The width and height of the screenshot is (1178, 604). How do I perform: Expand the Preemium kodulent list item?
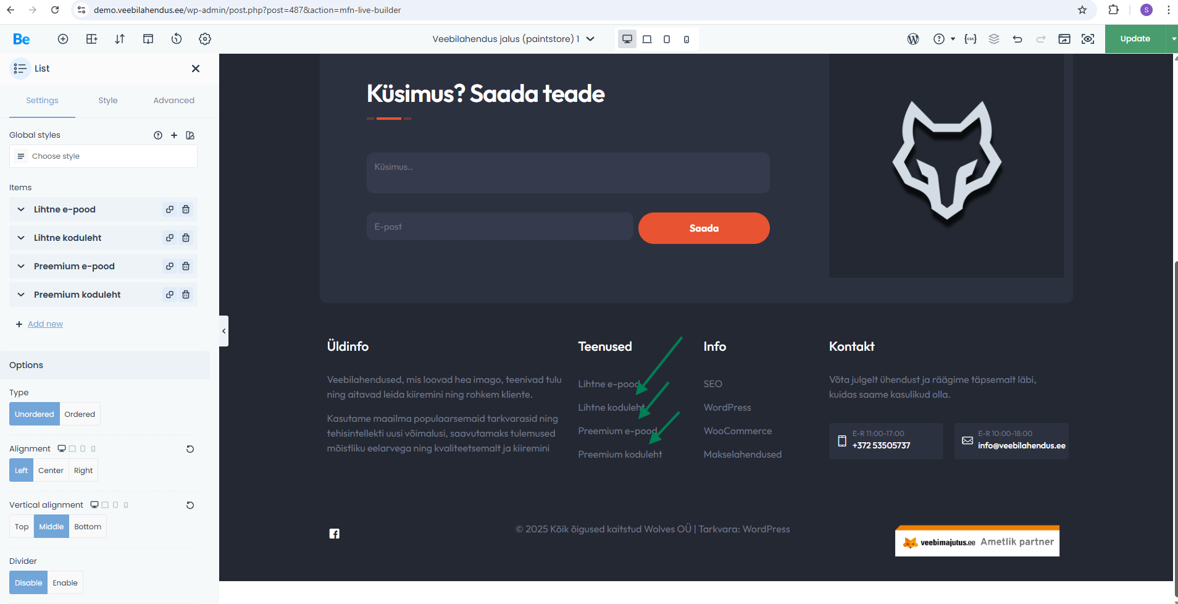[x=20, y=295]
